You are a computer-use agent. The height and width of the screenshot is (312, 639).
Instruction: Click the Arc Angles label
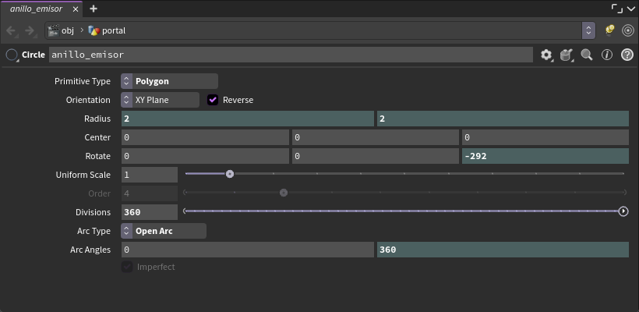pos(90,250)
